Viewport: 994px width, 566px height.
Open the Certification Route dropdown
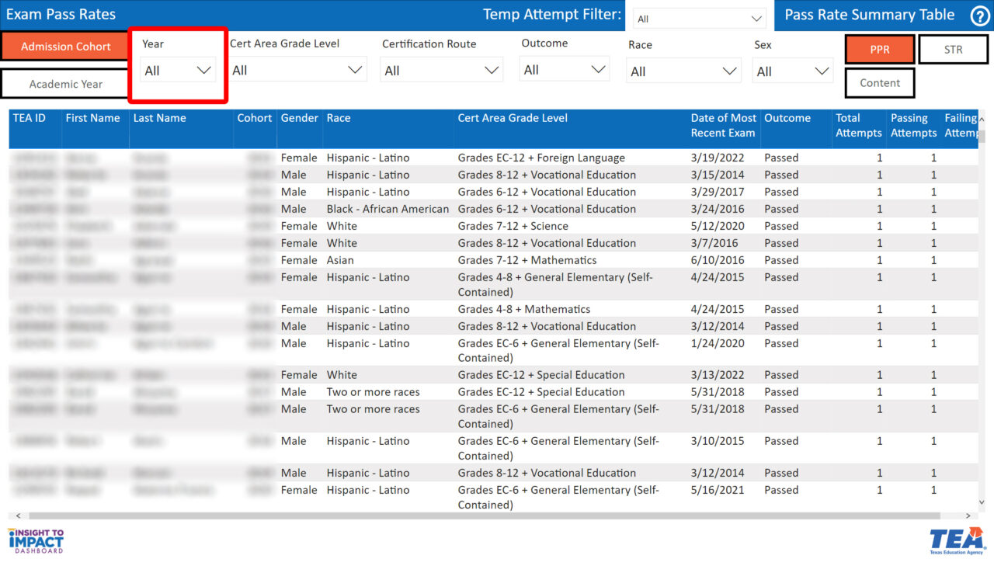pos(442,71)
